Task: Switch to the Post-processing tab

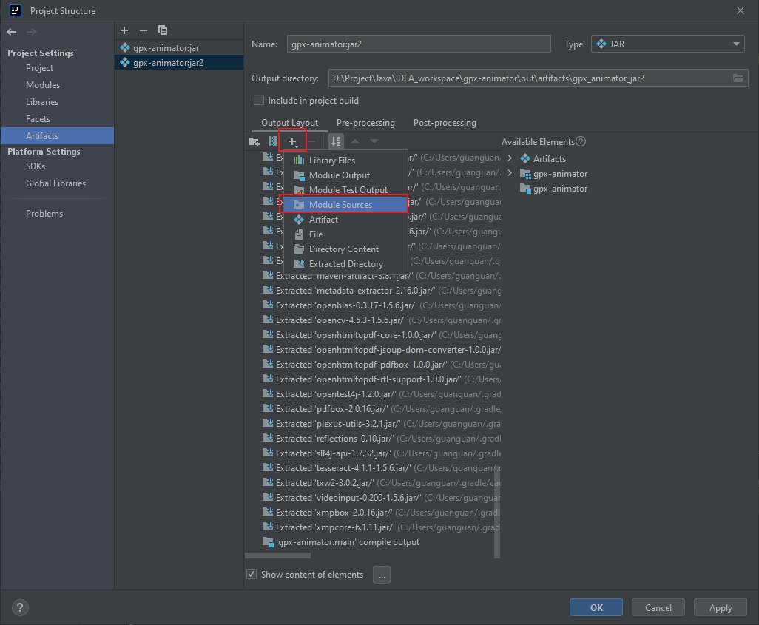Action: (x=445, y=123)
